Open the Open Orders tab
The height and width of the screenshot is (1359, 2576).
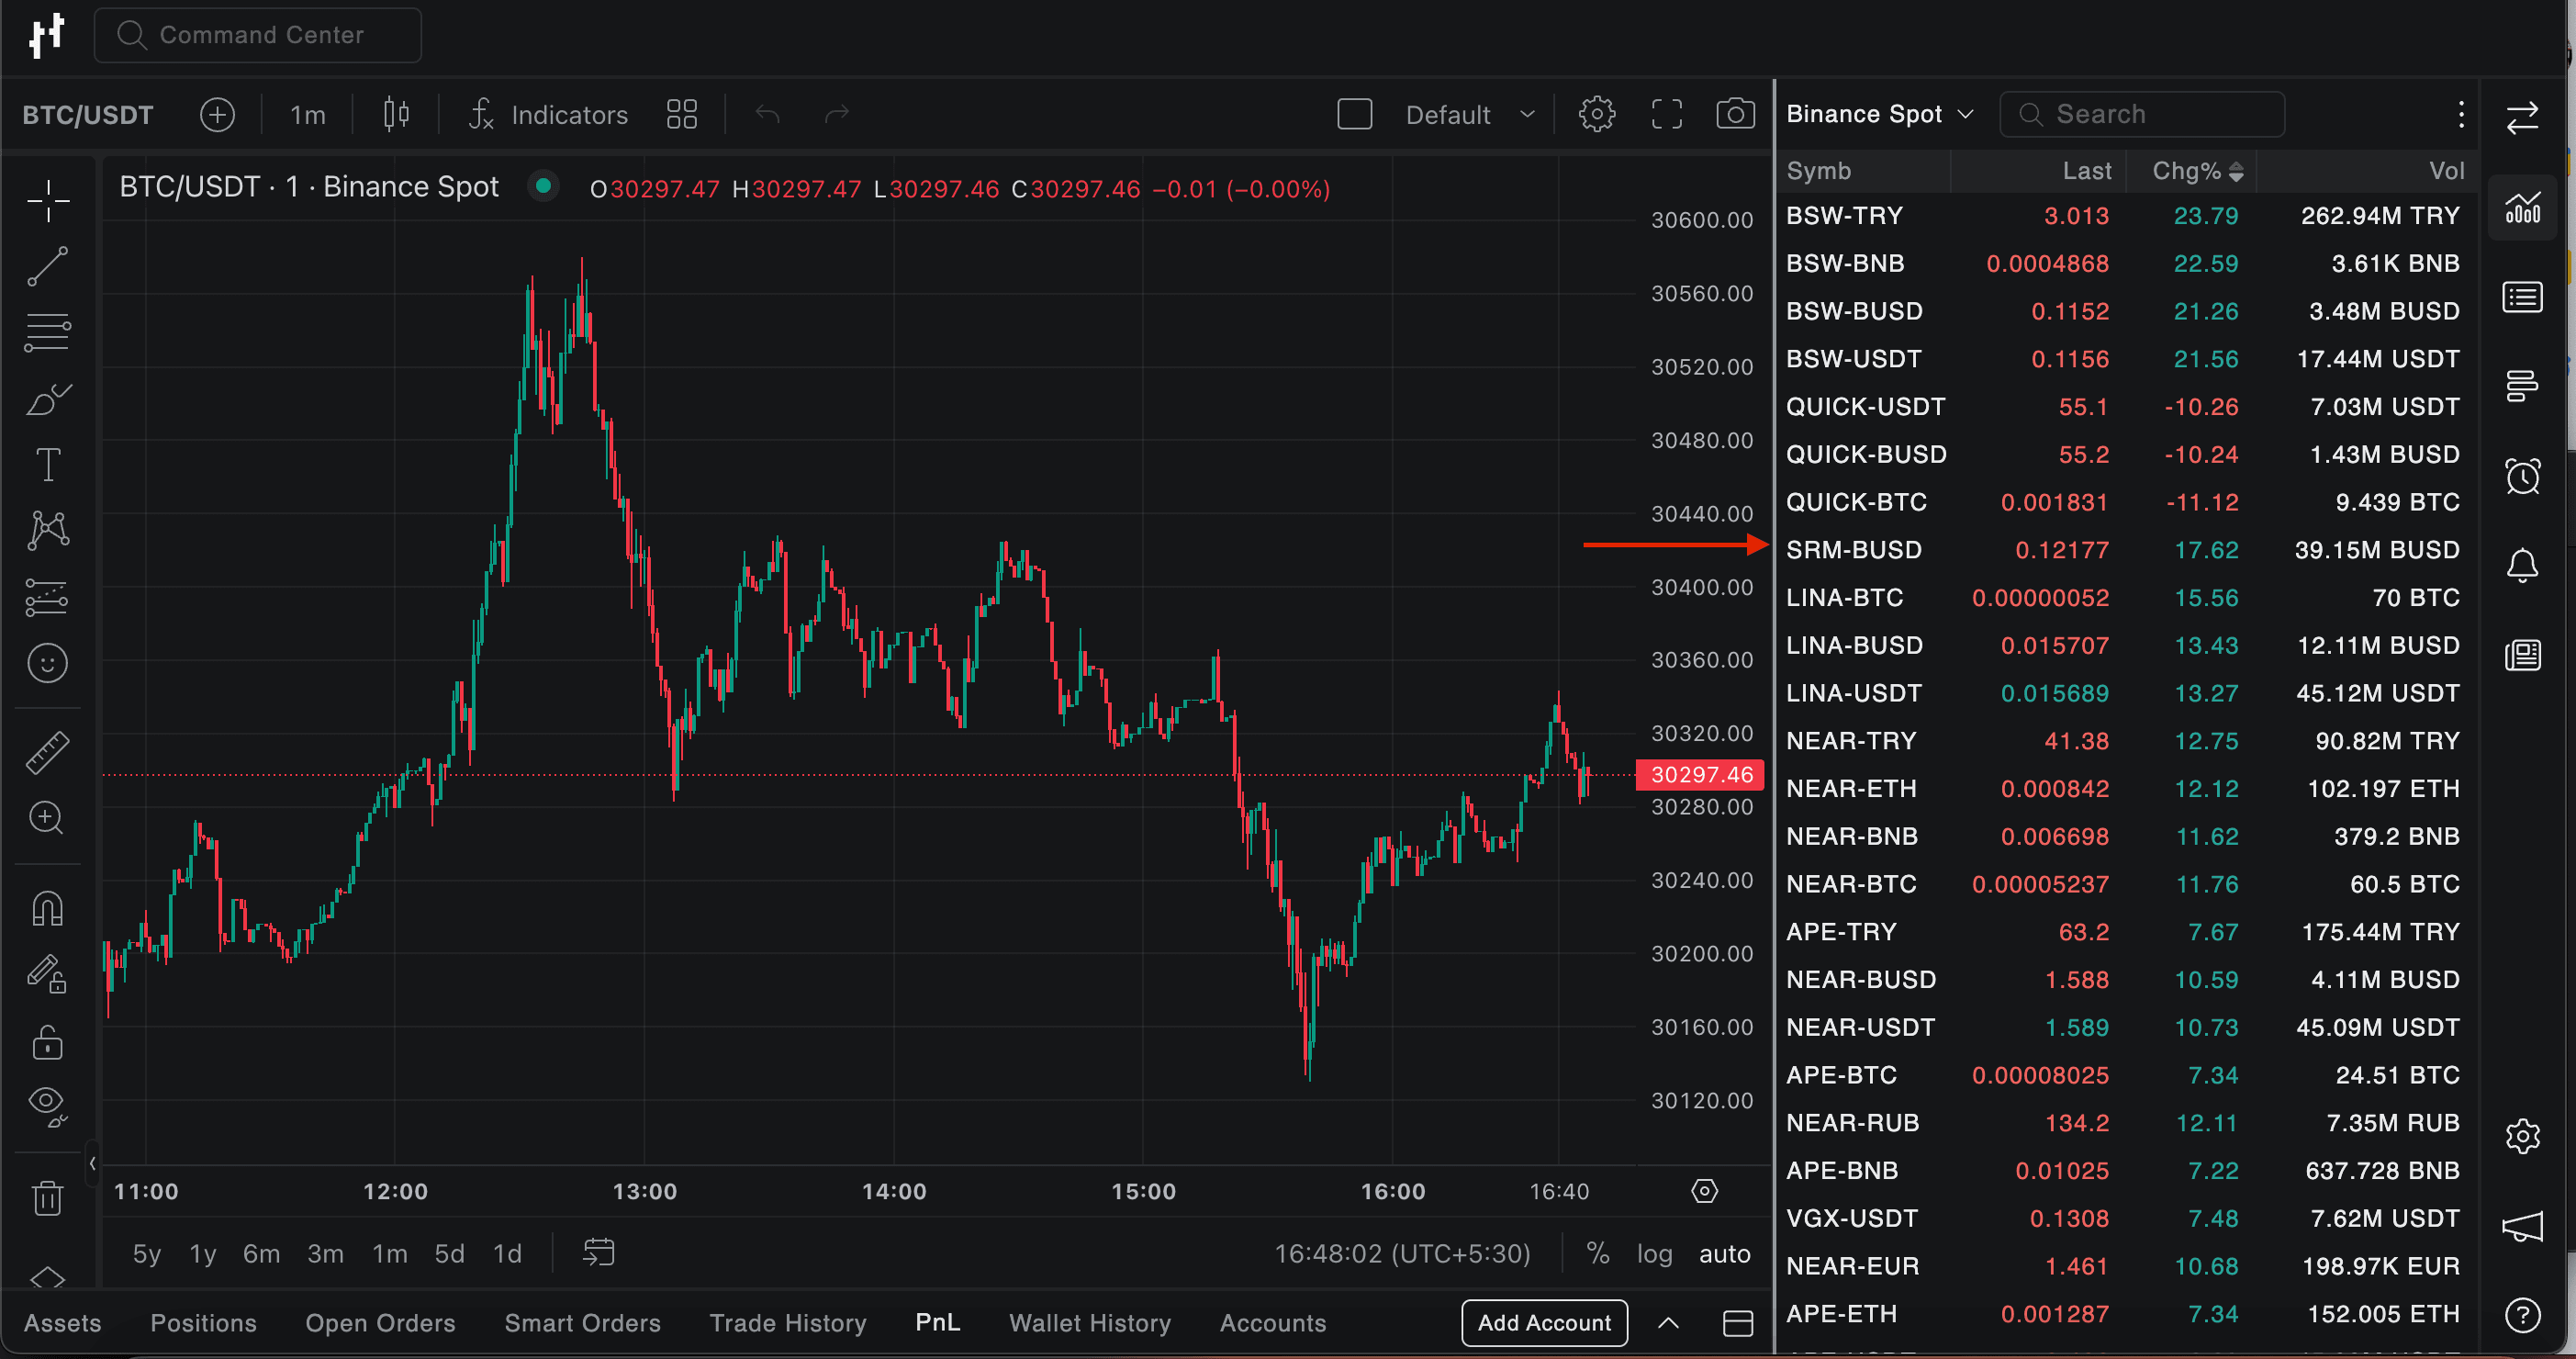(x=380, y=1323)
